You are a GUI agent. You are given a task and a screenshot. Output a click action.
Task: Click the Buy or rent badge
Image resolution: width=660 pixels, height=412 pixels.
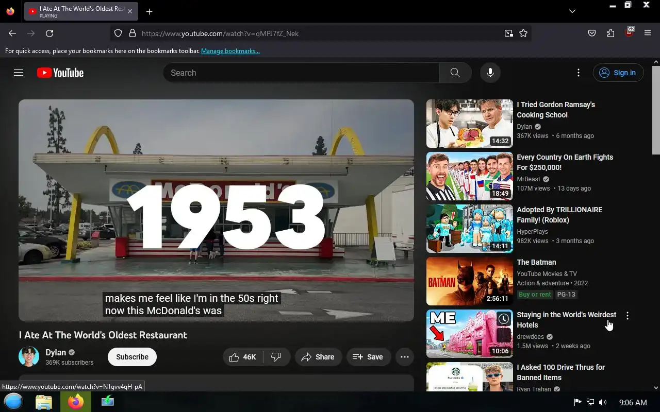(x=535, y=295)
